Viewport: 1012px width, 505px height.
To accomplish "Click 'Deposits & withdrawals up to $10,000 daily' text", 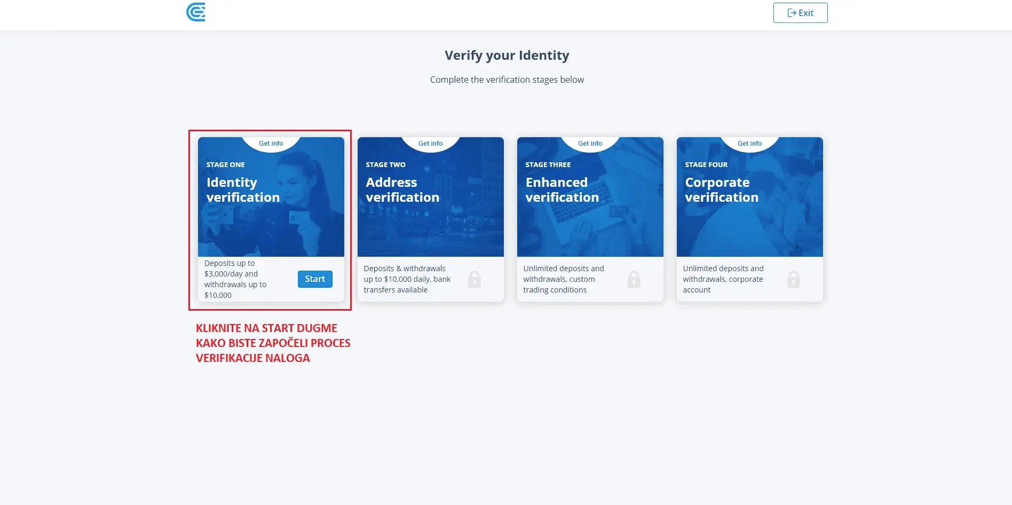I will (407, 279).
